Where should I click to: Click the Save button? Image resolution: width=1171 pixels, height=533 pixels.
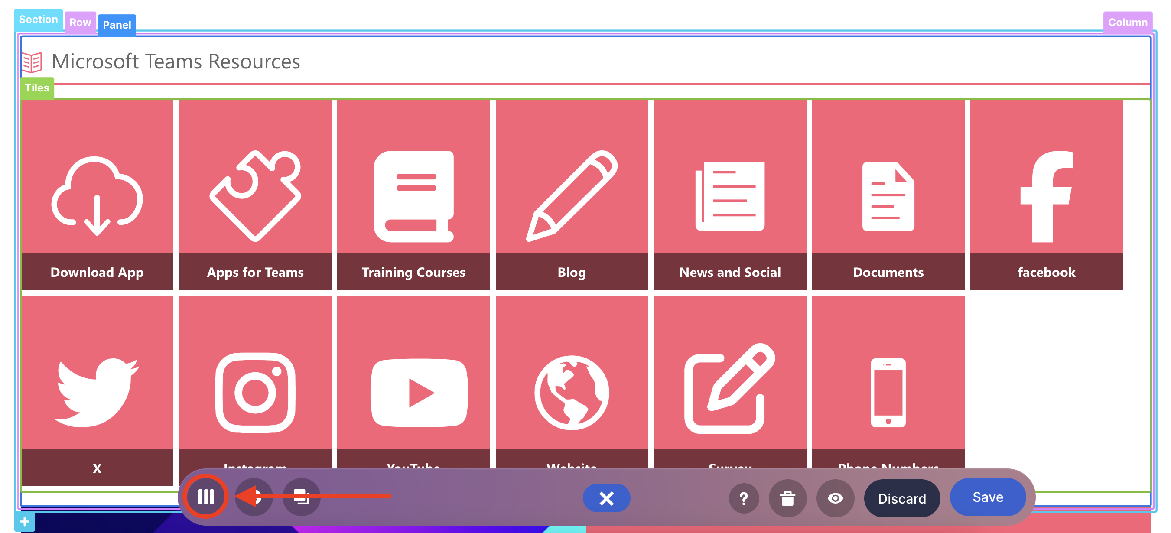987,497
